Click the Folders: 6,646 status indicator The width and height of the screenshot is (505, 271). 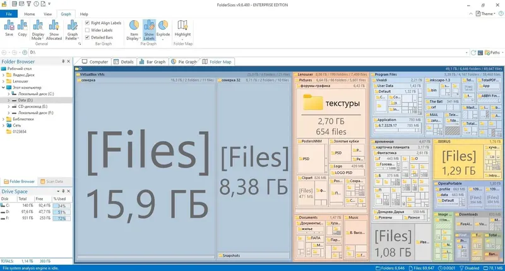pyautogui.click(x=390, y=268)
